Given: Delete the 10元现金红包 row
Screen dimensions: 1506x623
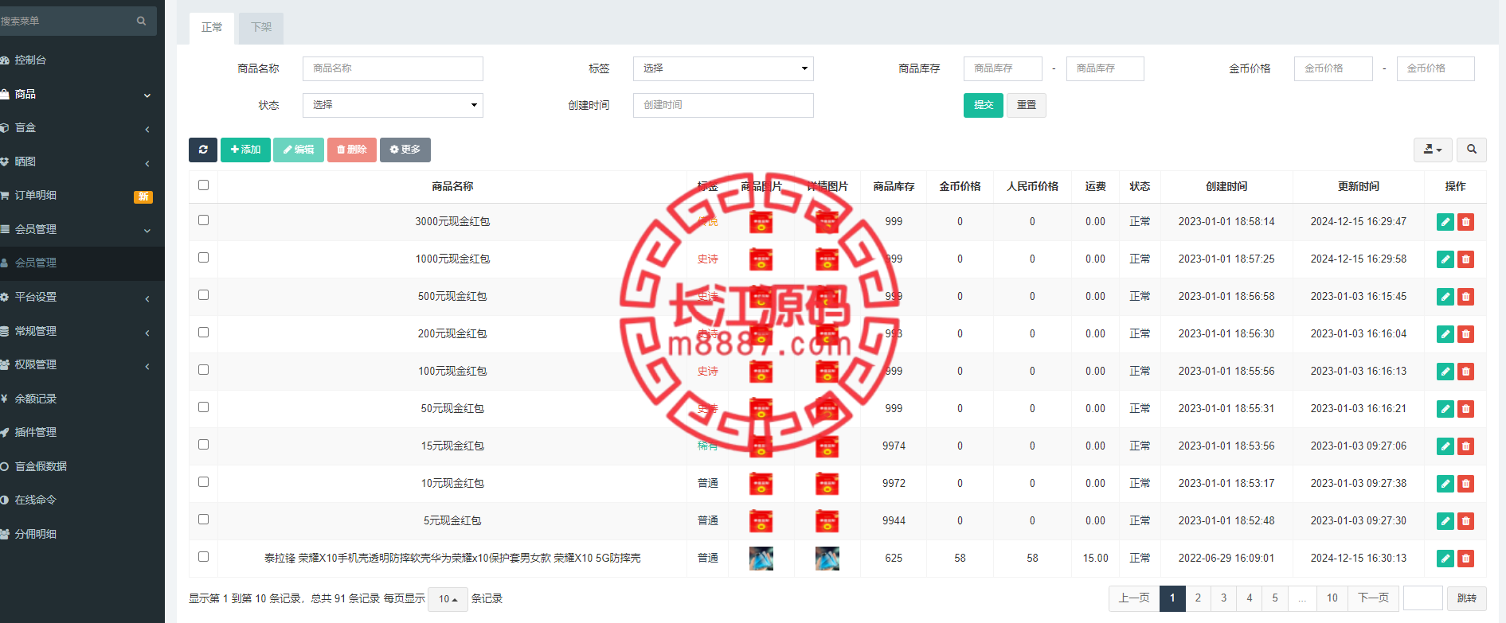Looking at the screenshot, I should tap(1465, 484).
